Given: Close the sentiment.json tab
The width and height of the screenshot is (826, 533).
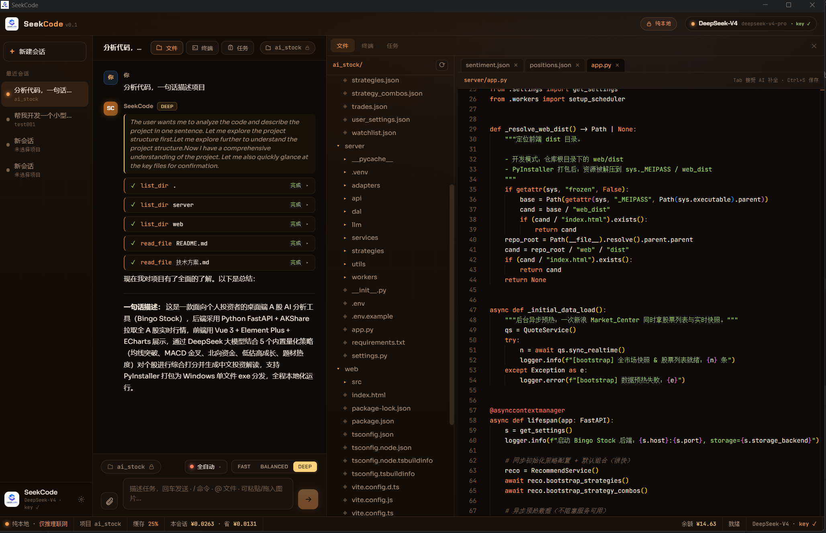Looking at the screenshot, I should [x=516, y=65].
